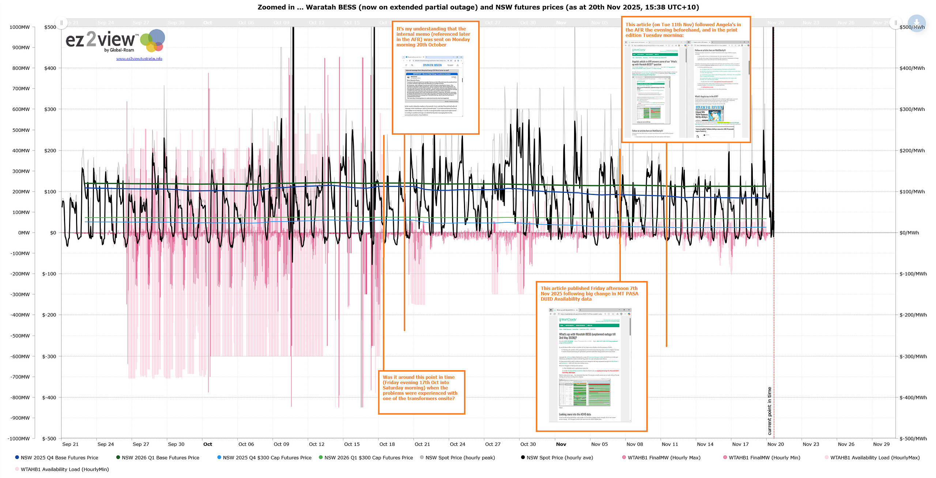Toggle NSW 2026 Q1 Base Futures Price series
The width and height of the screenshot is (936, 478).
(x=161, y=457)
